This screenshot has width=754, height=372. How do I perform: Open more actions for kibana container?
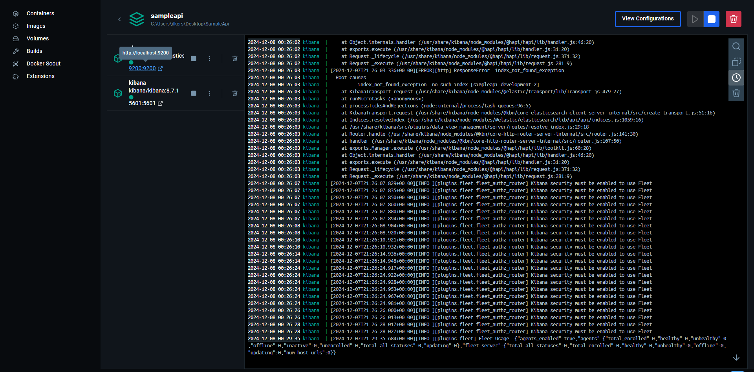click(209, 93)
